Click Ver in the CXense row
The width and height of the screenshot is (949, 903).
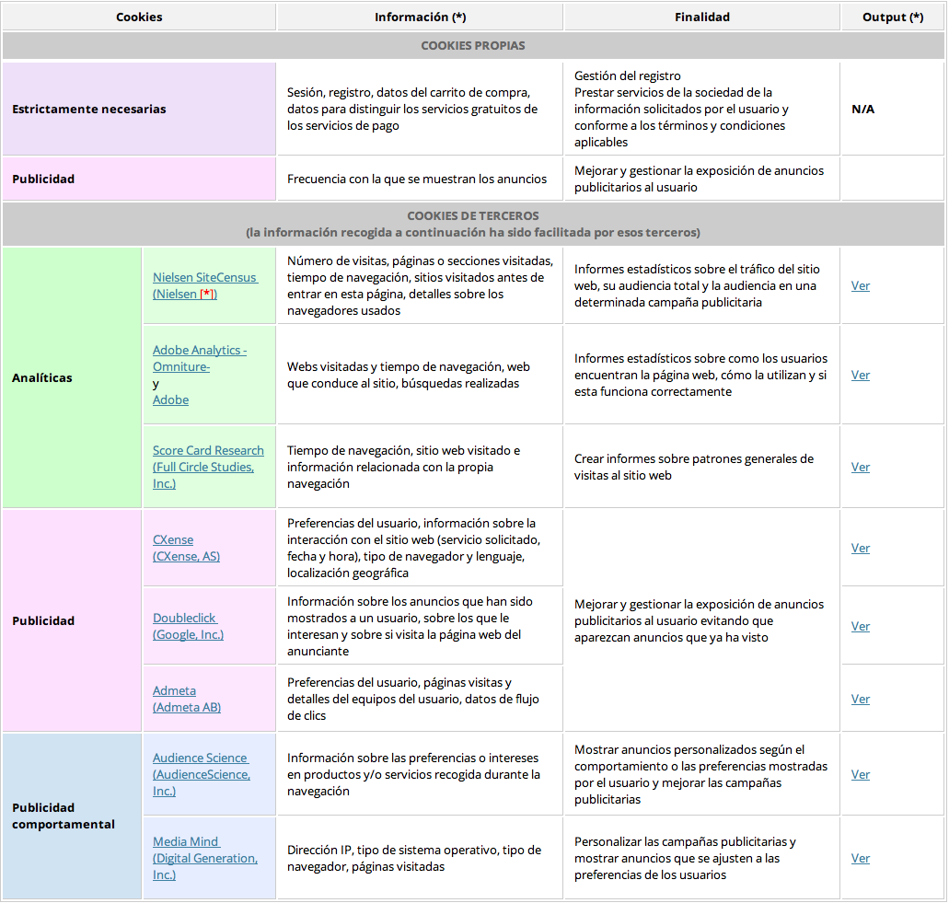point(860,548)
